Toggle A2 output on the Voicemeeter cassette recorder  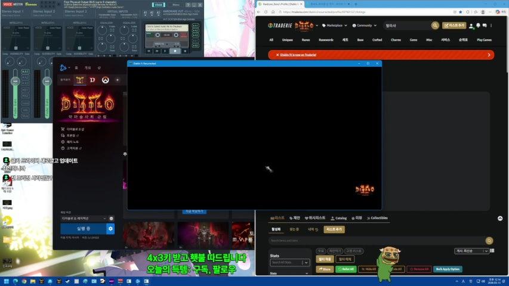(195, 31)
